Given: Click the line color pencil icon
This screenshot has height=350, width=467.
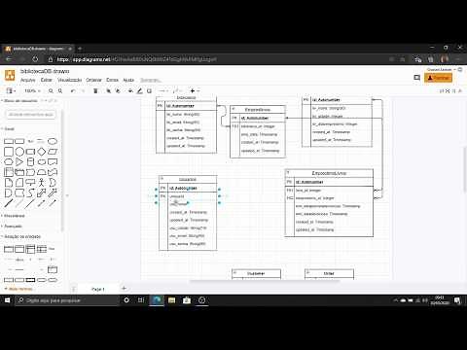Looking at the screenshot, I should click(140, 91).
